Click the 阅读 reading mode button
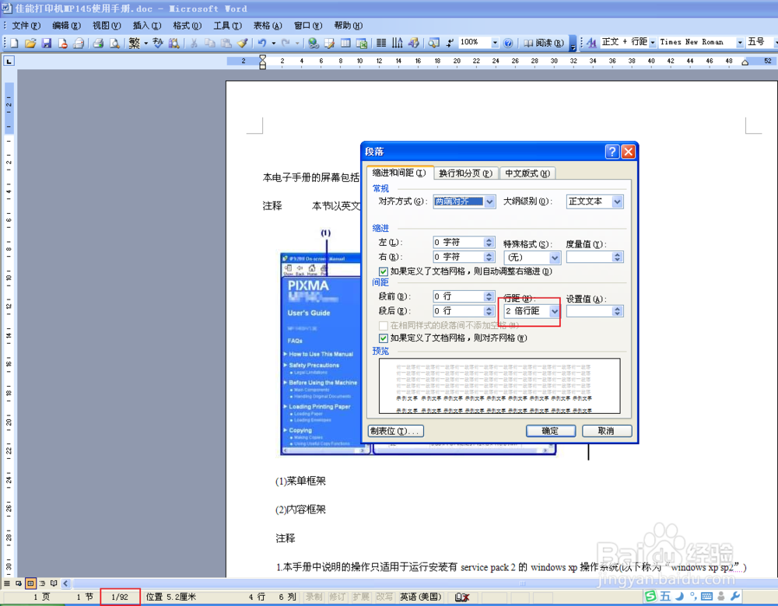This screenshot has width=778, height=606. [543, 44]
